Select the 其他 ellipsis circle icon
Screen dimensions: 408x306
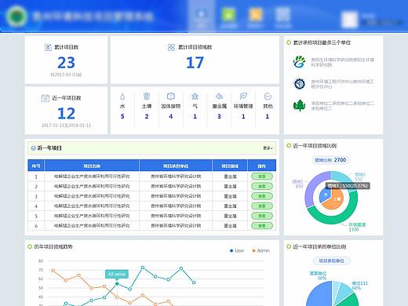click(268, 97)
